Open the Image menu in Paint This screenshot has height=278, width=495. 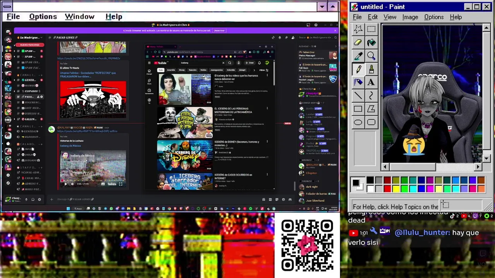[x=410, y=17]
